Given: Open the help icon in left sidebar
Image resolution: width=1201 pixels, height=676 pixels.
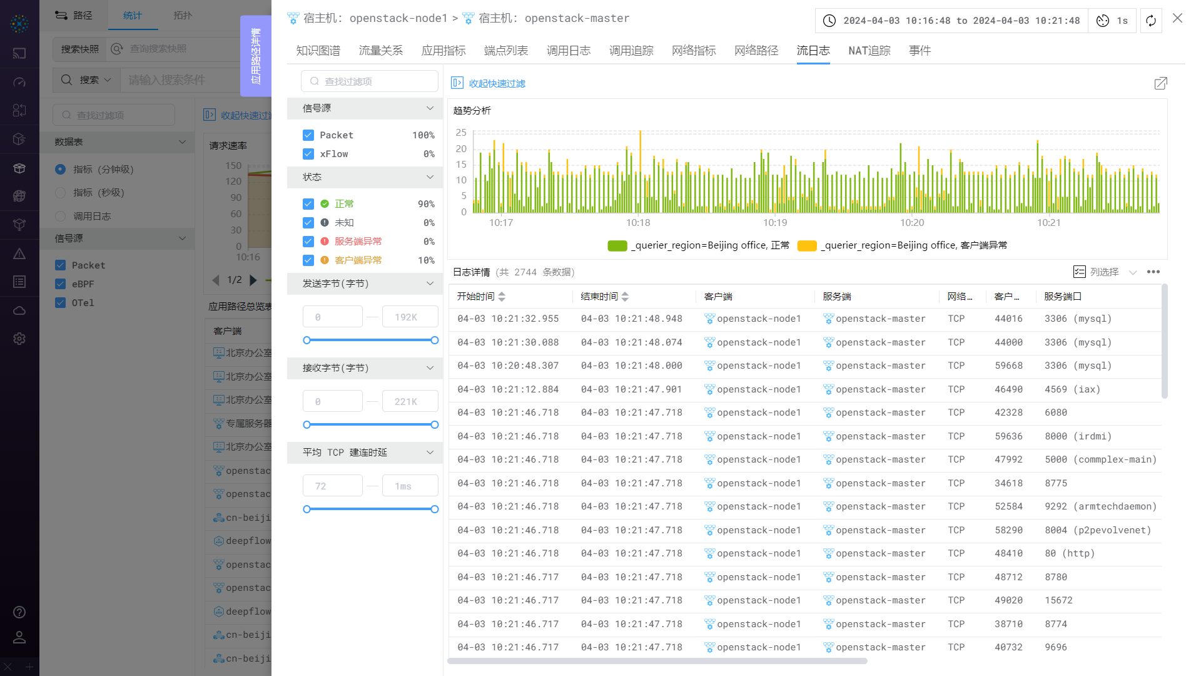Looking at the screenshot, I should pyautogui.click(x=19, y=612).
